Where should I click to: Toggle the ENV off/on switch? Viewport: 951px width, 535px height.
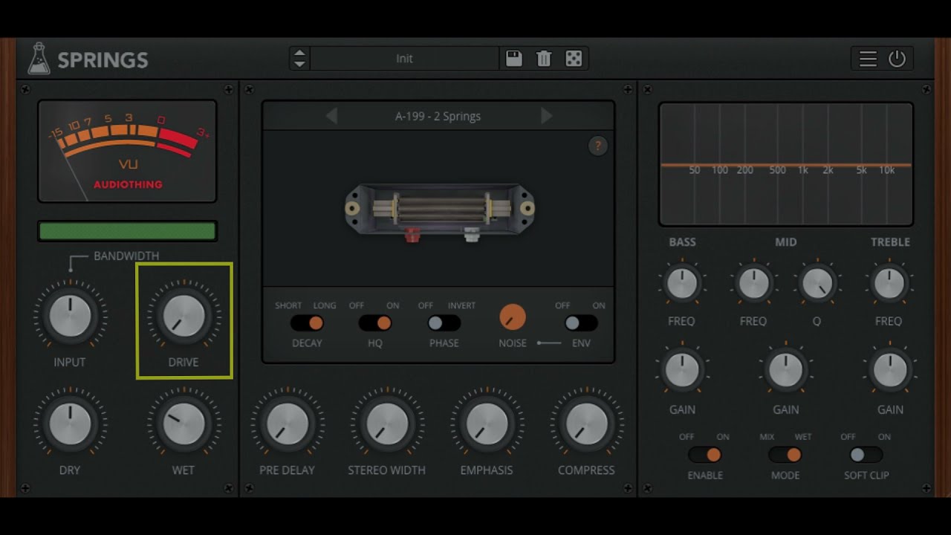coord(580,323)
